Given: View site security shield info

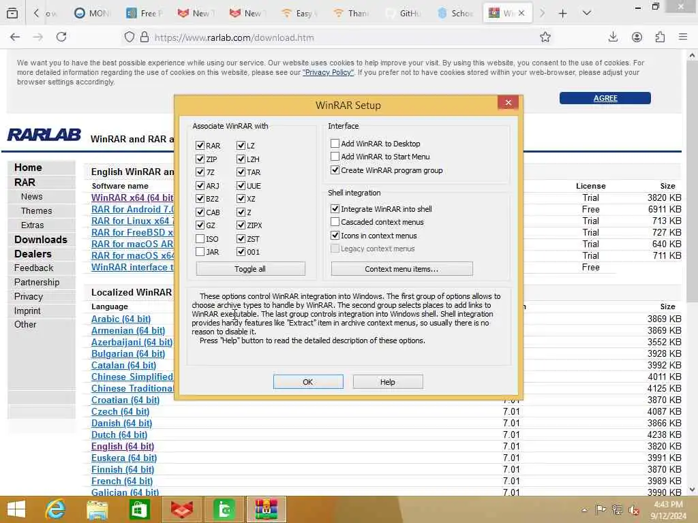Looking at the screenshot, I should tap(129, 37).
